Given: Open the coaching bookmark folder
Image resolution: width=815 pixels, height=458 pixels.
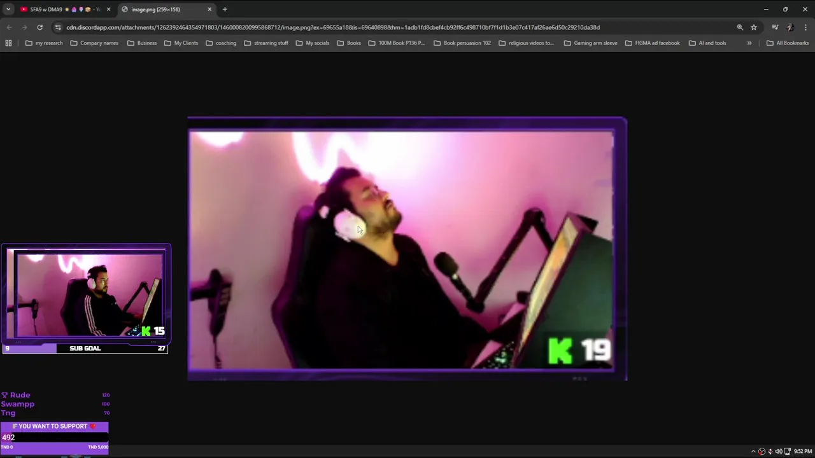Looking at the screenshot, I should point(221,43).
